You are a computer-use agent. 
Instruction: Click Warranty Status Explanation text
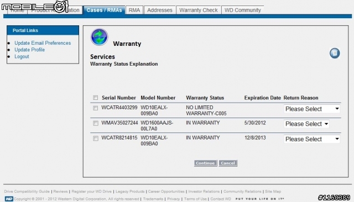(x=124, y=64)
